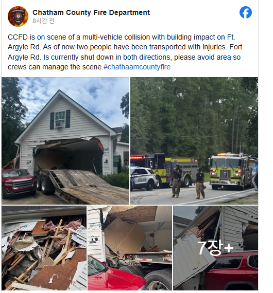View photo of damaged garage with trailer
The height and width of the screenshot is (293, 273).
click(65, 141)
